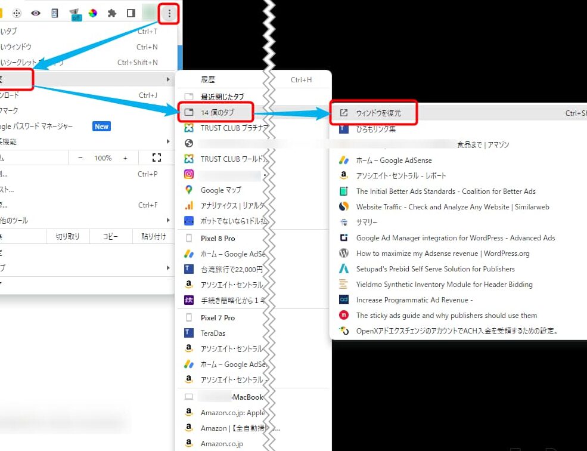The image size is (587, 451).
Task: Increase zoom with the plus button
Action: [x=125, y=158]
